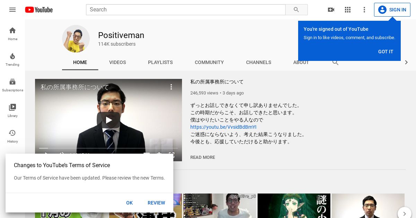This screenshot has height=218, width=416.
Task: Focus the Search input field
Action: tap(185, 10)
